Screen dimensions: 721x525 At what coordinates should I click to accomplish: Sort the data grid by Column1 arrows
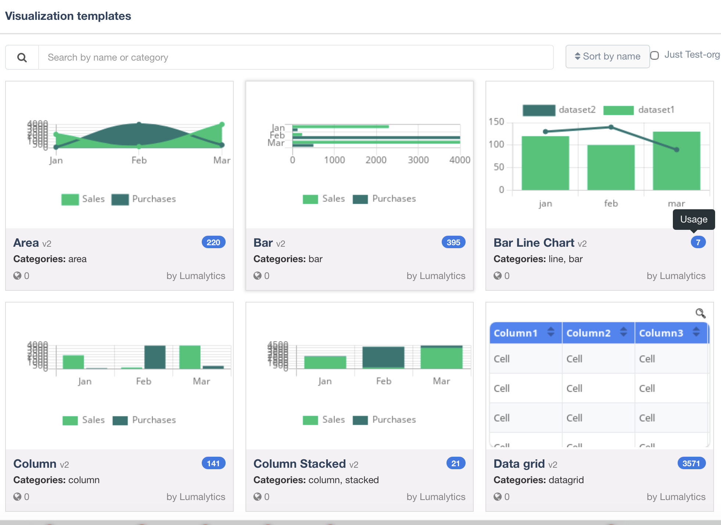(550, 332)
